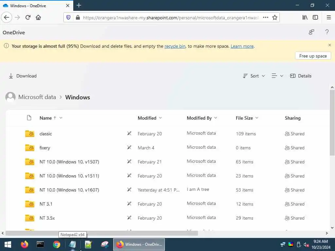Launch Chrome from the taskbar
The image size is (335, 251).
56,244
